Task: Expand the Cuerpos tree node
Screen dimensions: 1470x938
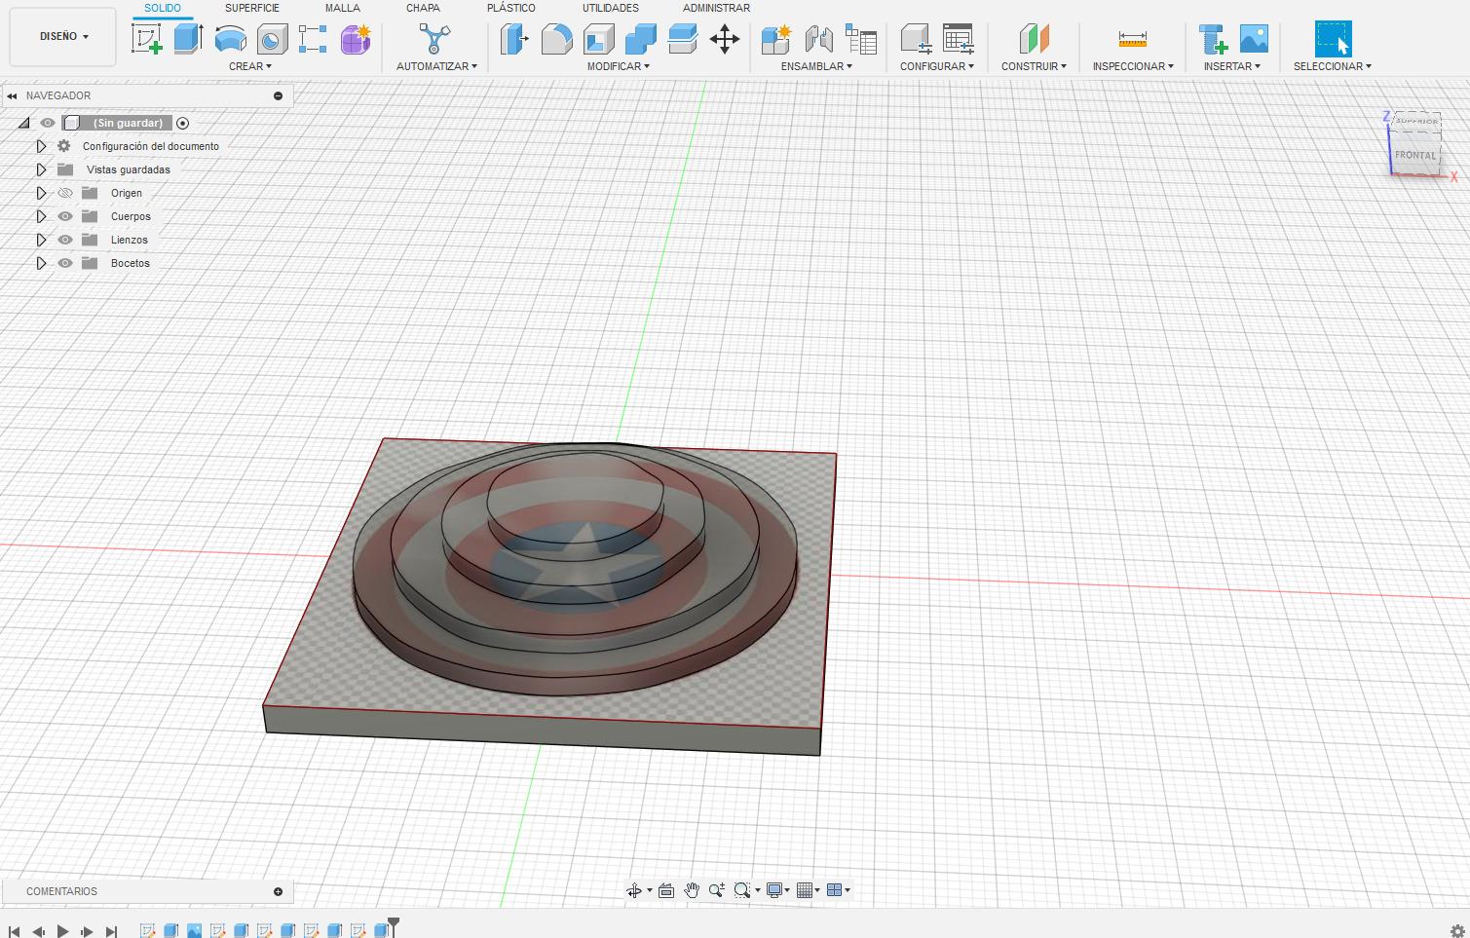Action: 41,216
